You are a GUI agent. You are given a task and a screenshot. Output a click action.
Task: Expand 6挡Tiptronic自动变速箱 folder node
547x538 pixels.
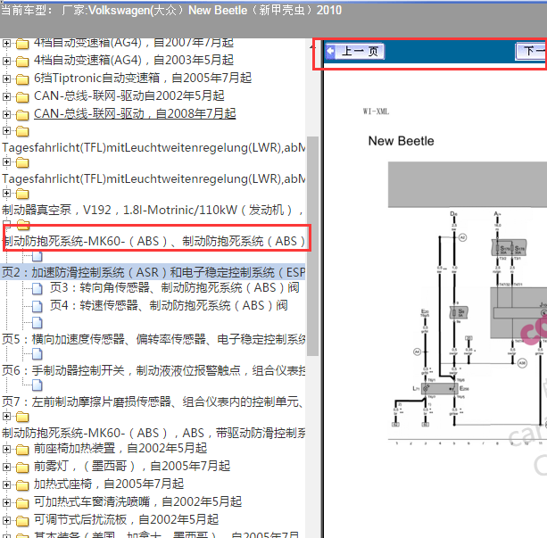tap(6, 79)
